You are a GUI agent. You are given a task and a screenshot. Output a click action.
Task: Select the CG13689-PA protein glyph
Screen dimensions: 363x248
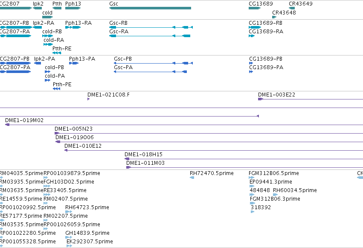pos(251,72)
